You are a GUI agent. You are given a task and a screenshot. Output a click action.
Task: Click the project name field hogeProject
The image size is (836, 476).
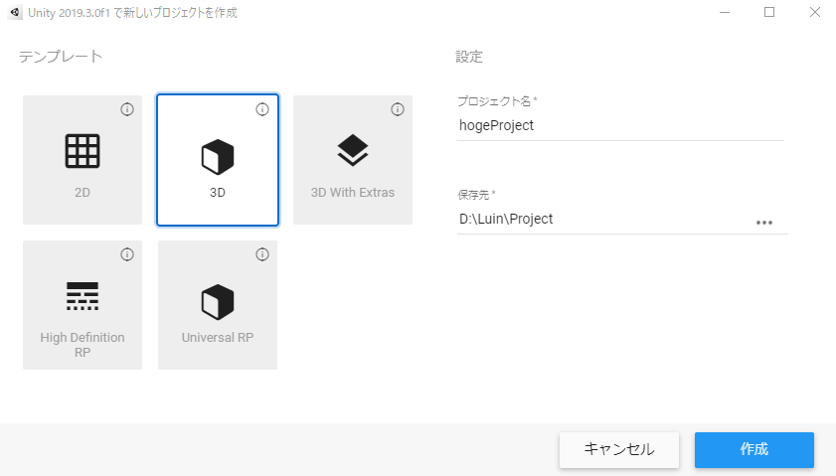point(620,126)
